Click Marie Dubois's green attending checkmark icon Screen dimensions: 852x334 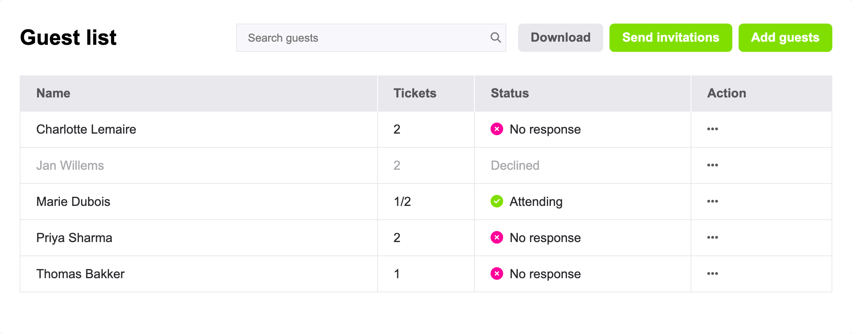[x=497, y=201]
